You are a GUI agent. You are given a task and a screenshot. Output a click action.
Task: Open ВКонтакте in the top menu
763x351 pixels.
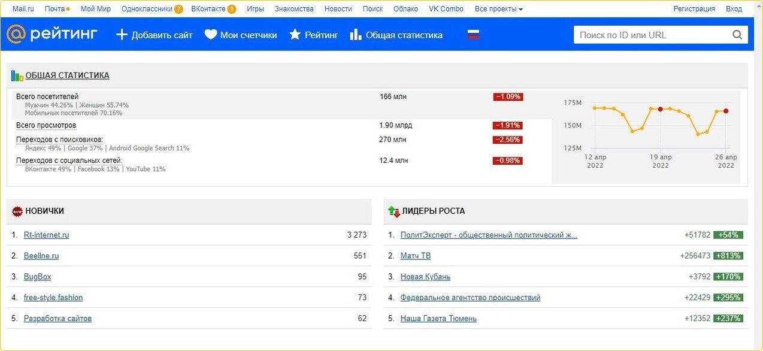[208, 9]
